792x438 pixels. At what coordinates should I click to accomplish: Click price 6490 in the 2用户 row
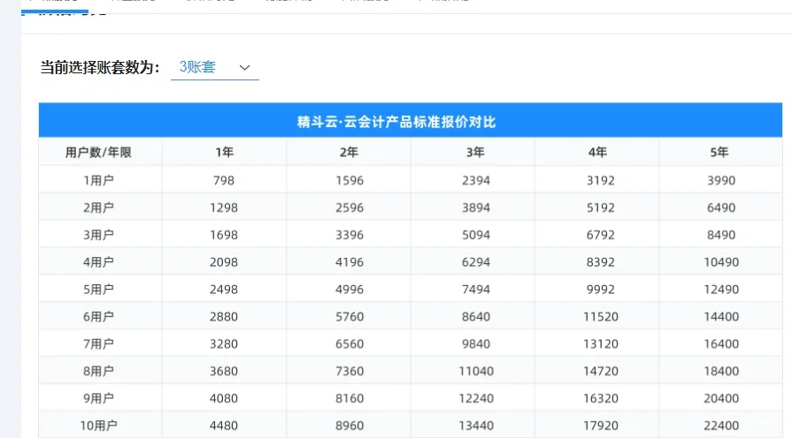pos(721,208)
